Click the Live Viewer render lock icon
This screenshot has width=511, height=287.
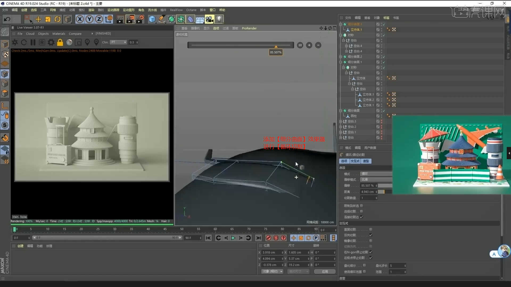[60, 42]
